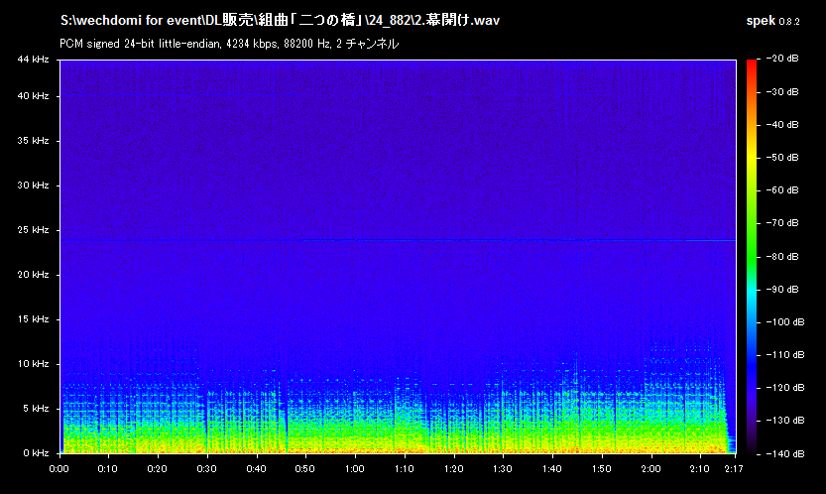This screenshot has height=494, width=826.
Task: Click the 0:20 time axis label
Action: point(157,469)
